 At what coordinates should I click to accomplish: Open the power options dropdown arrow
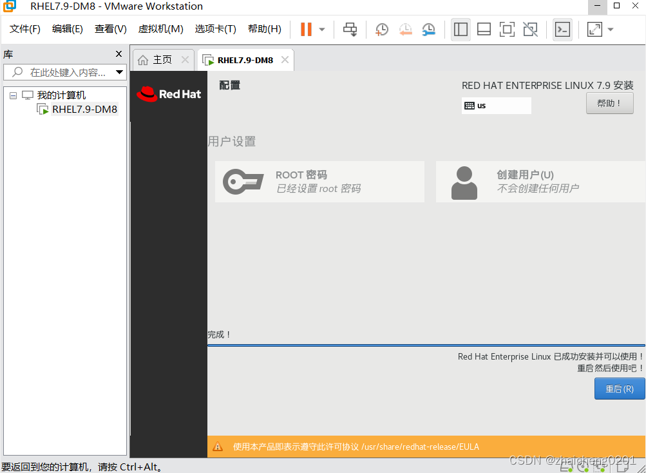322,29
